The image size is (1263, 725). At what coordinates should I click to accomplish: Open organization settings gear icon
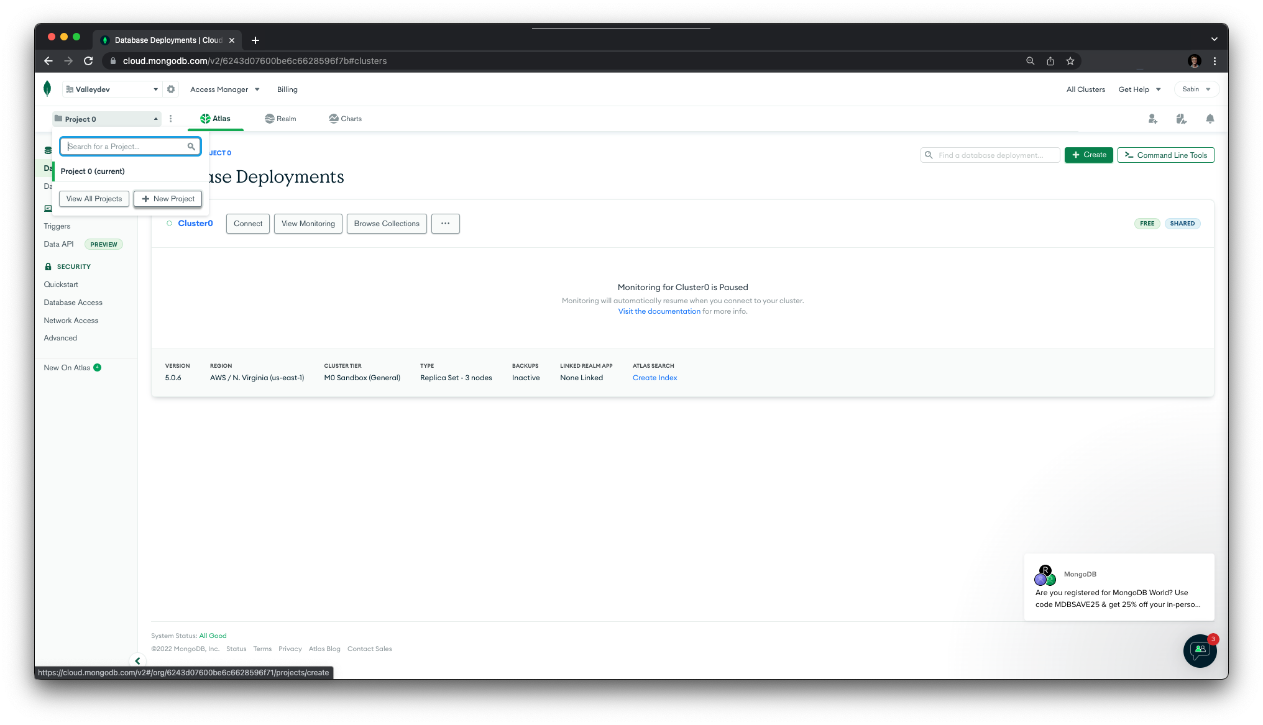(171, 89)
